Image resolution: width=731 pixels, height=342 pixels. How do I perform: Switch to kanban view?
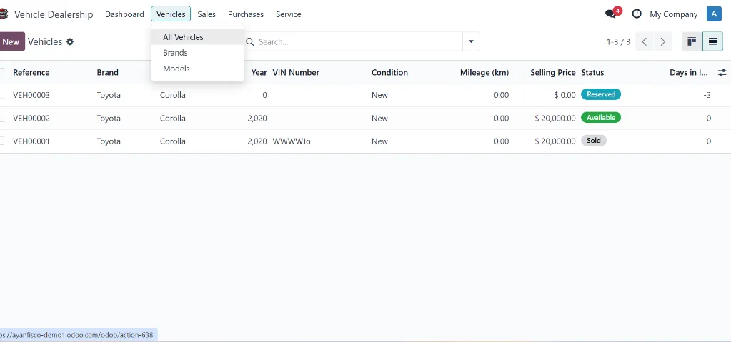pyautogui.click(x=692, y=41)
